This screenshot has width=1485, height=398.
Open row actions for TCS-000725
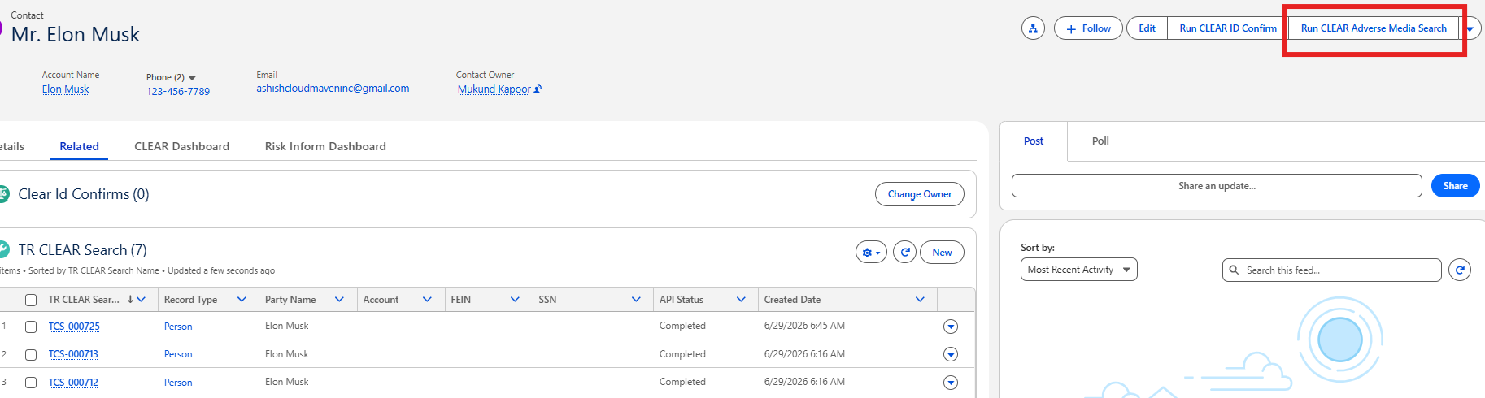[950, 327]
